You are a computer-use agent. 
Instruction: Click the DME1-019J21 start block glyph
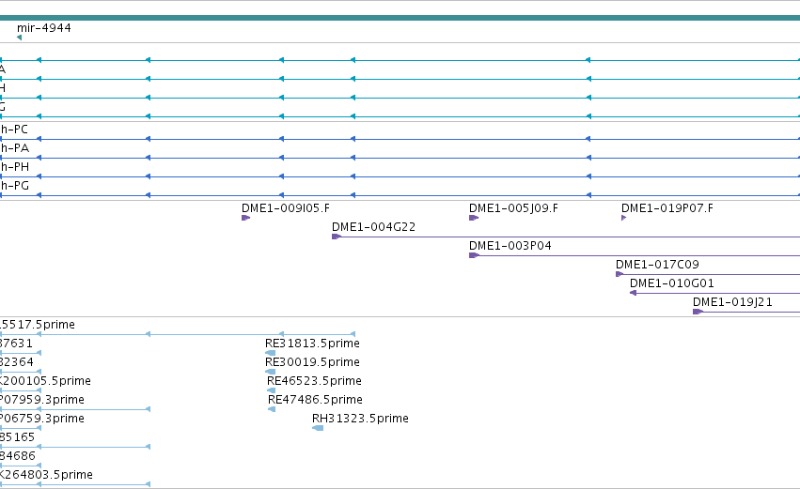698,312
